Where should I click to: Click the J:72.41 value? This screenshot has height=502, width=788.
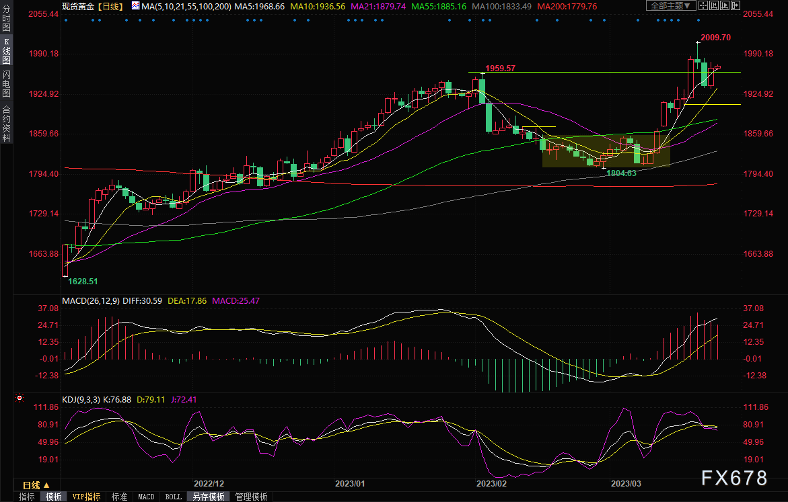click(x=184, y=400)
